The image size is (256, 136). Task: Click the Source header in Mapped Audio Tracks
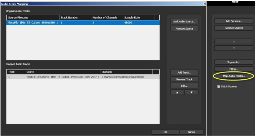[x=62, y=72]
